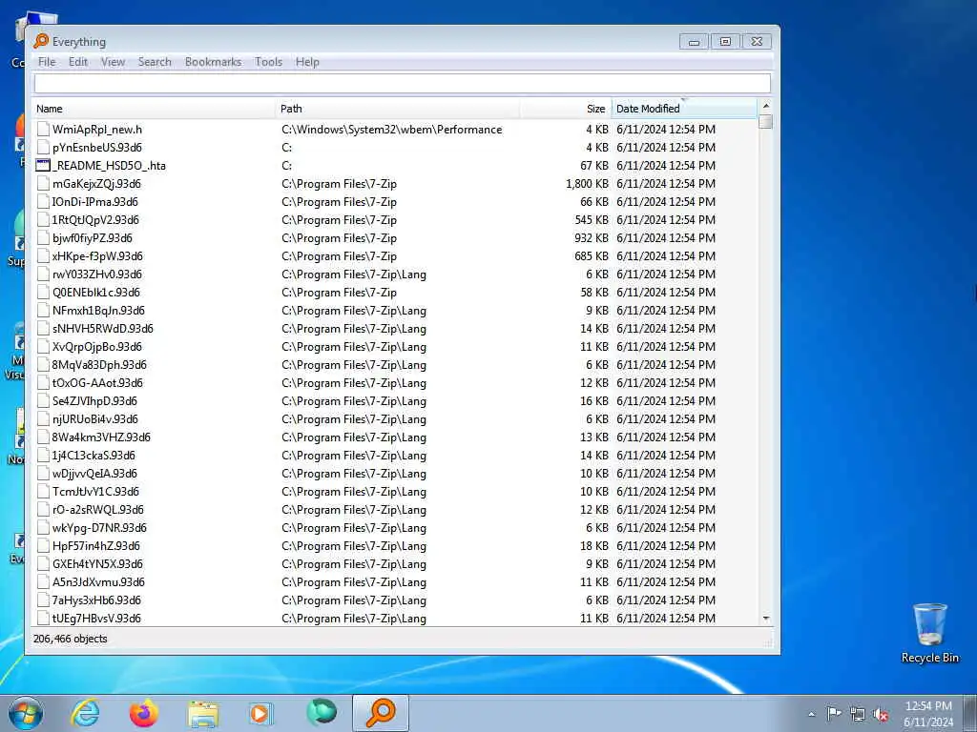Open the Windows Start menu

tap(26, 713)
